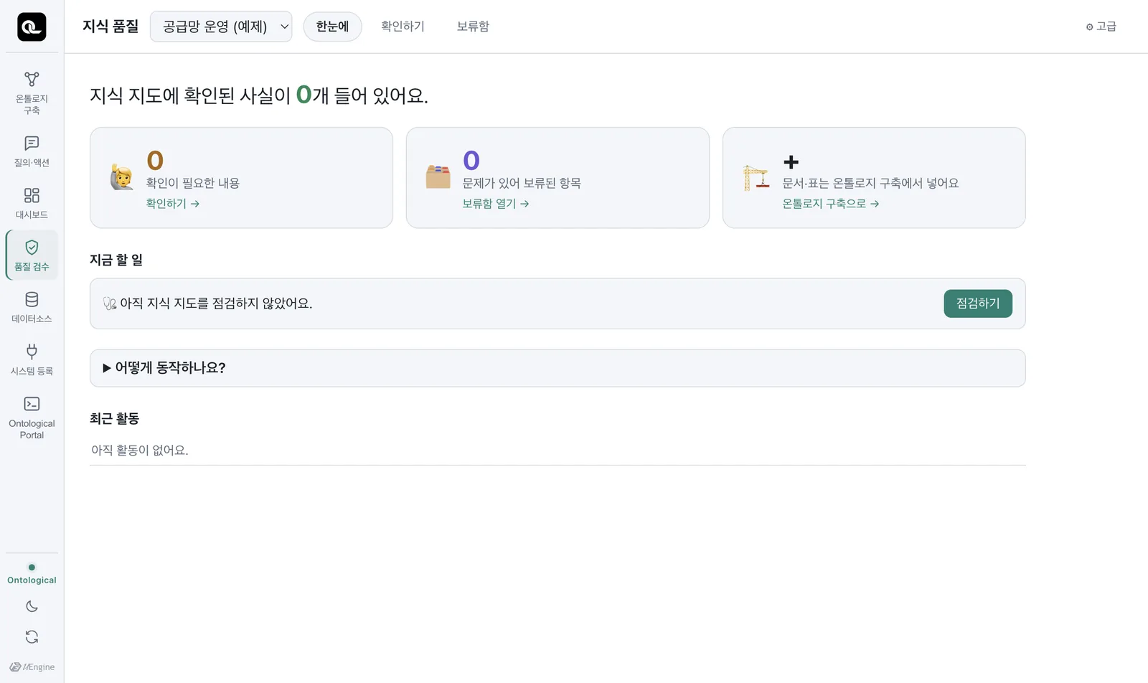Expand the 어떻게 동작하나요? section

tap(557, 368)
